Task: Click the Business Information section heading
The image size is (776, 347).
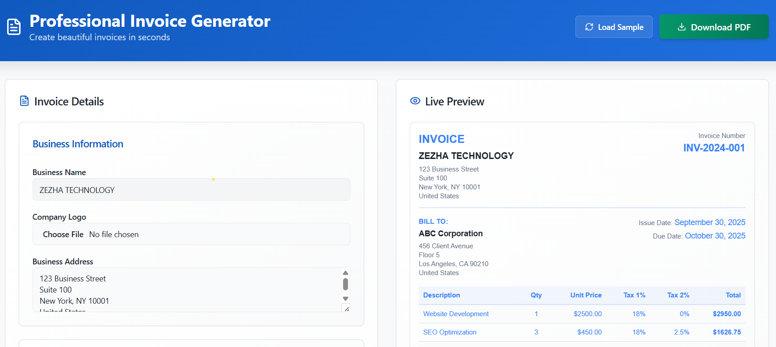Action: (x=78, y=144)
